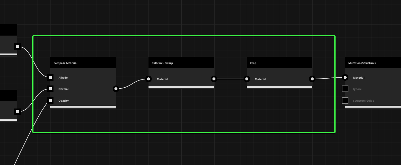Click the Crop node Material input port
Screen dimensions: 401x165
point(247,79)
